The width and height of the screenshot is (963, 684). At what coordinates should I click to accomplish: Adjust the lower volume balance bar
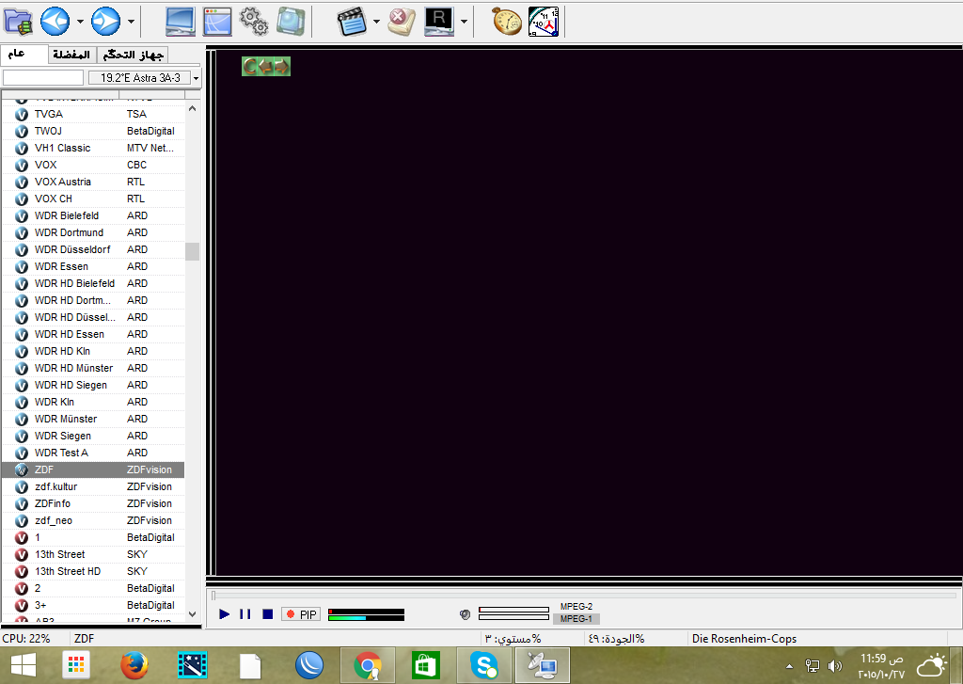(x=513, y=617)
